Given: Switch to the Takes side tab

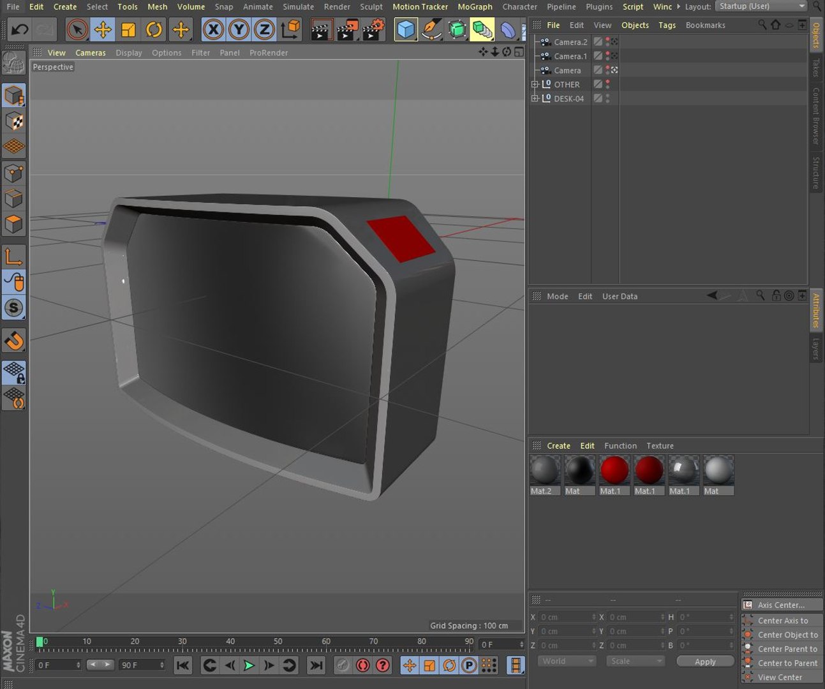Looking at the screenshot, I should click(816, 68).
